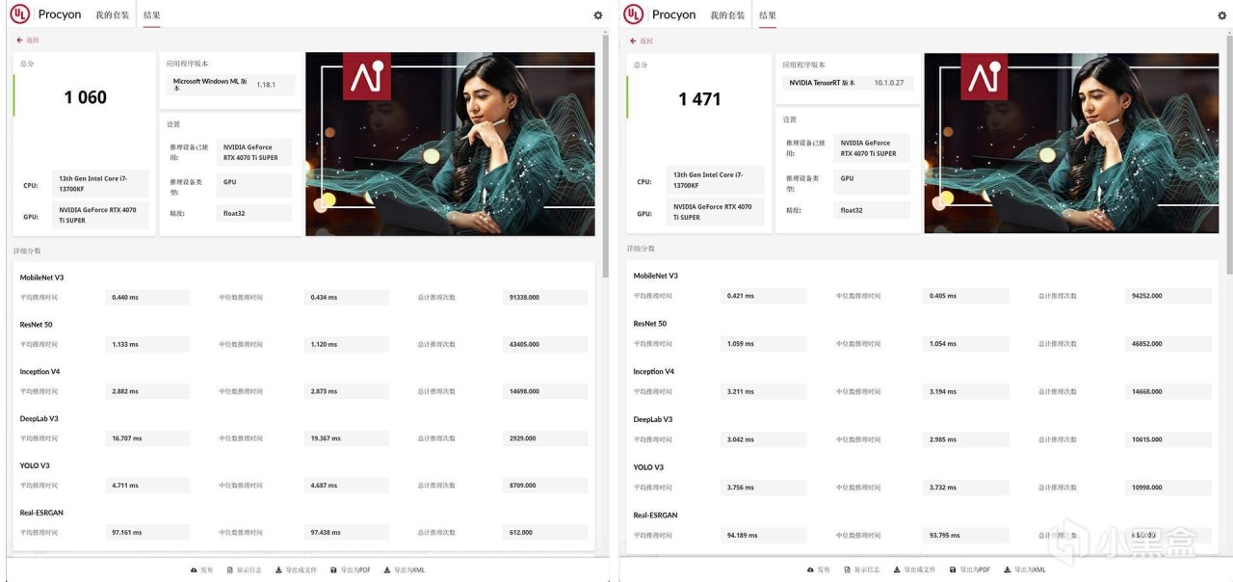Screen dimensions: 1233x582
Task: Click value 94.189 ms
Action: coord(763,535)
